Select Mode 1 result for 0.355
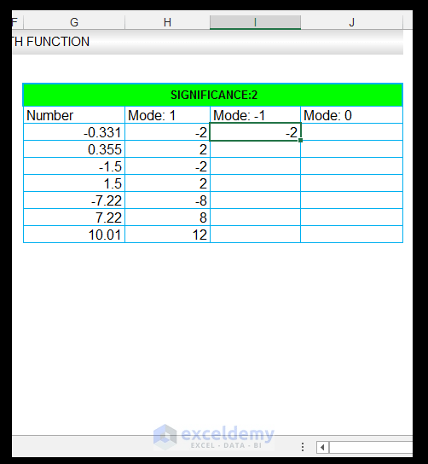Image resolution: width=428 pixels, height=464 pixels. 167,149
